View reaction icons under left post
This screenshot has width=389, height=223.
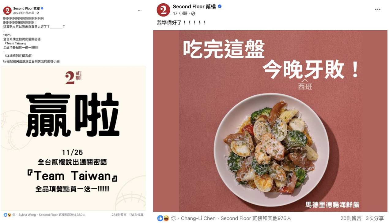[7, 215]
